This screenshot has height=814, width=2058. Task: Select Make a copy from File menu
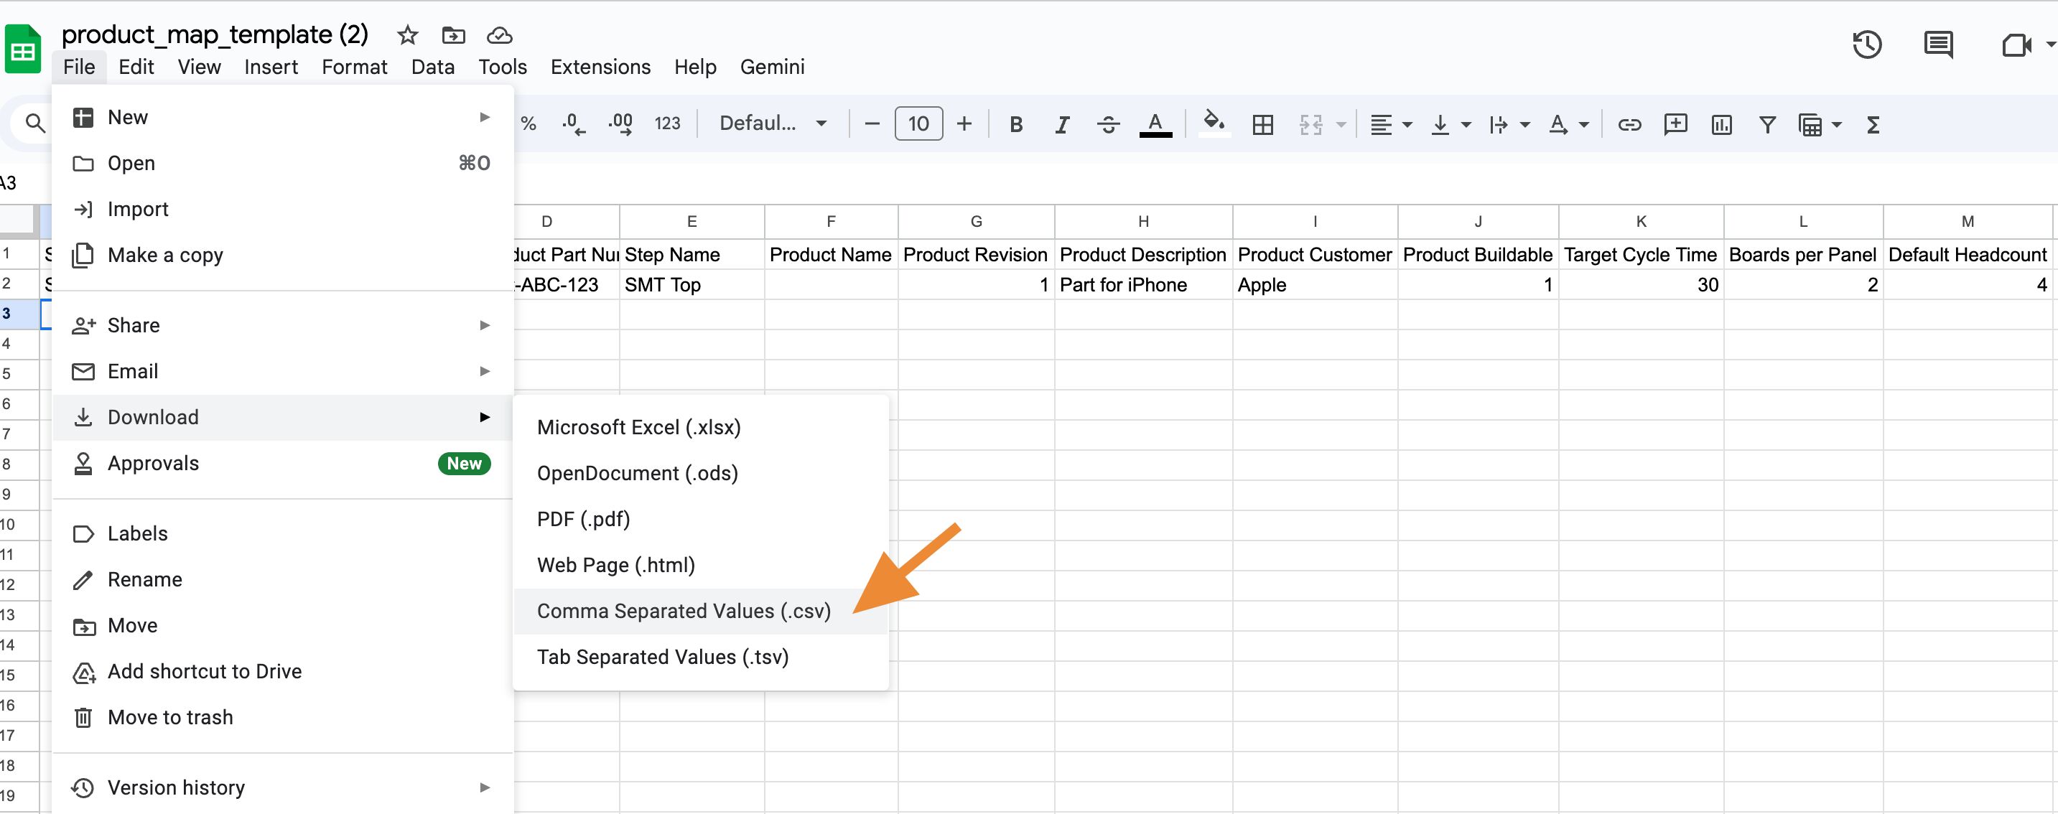(164, 256)
